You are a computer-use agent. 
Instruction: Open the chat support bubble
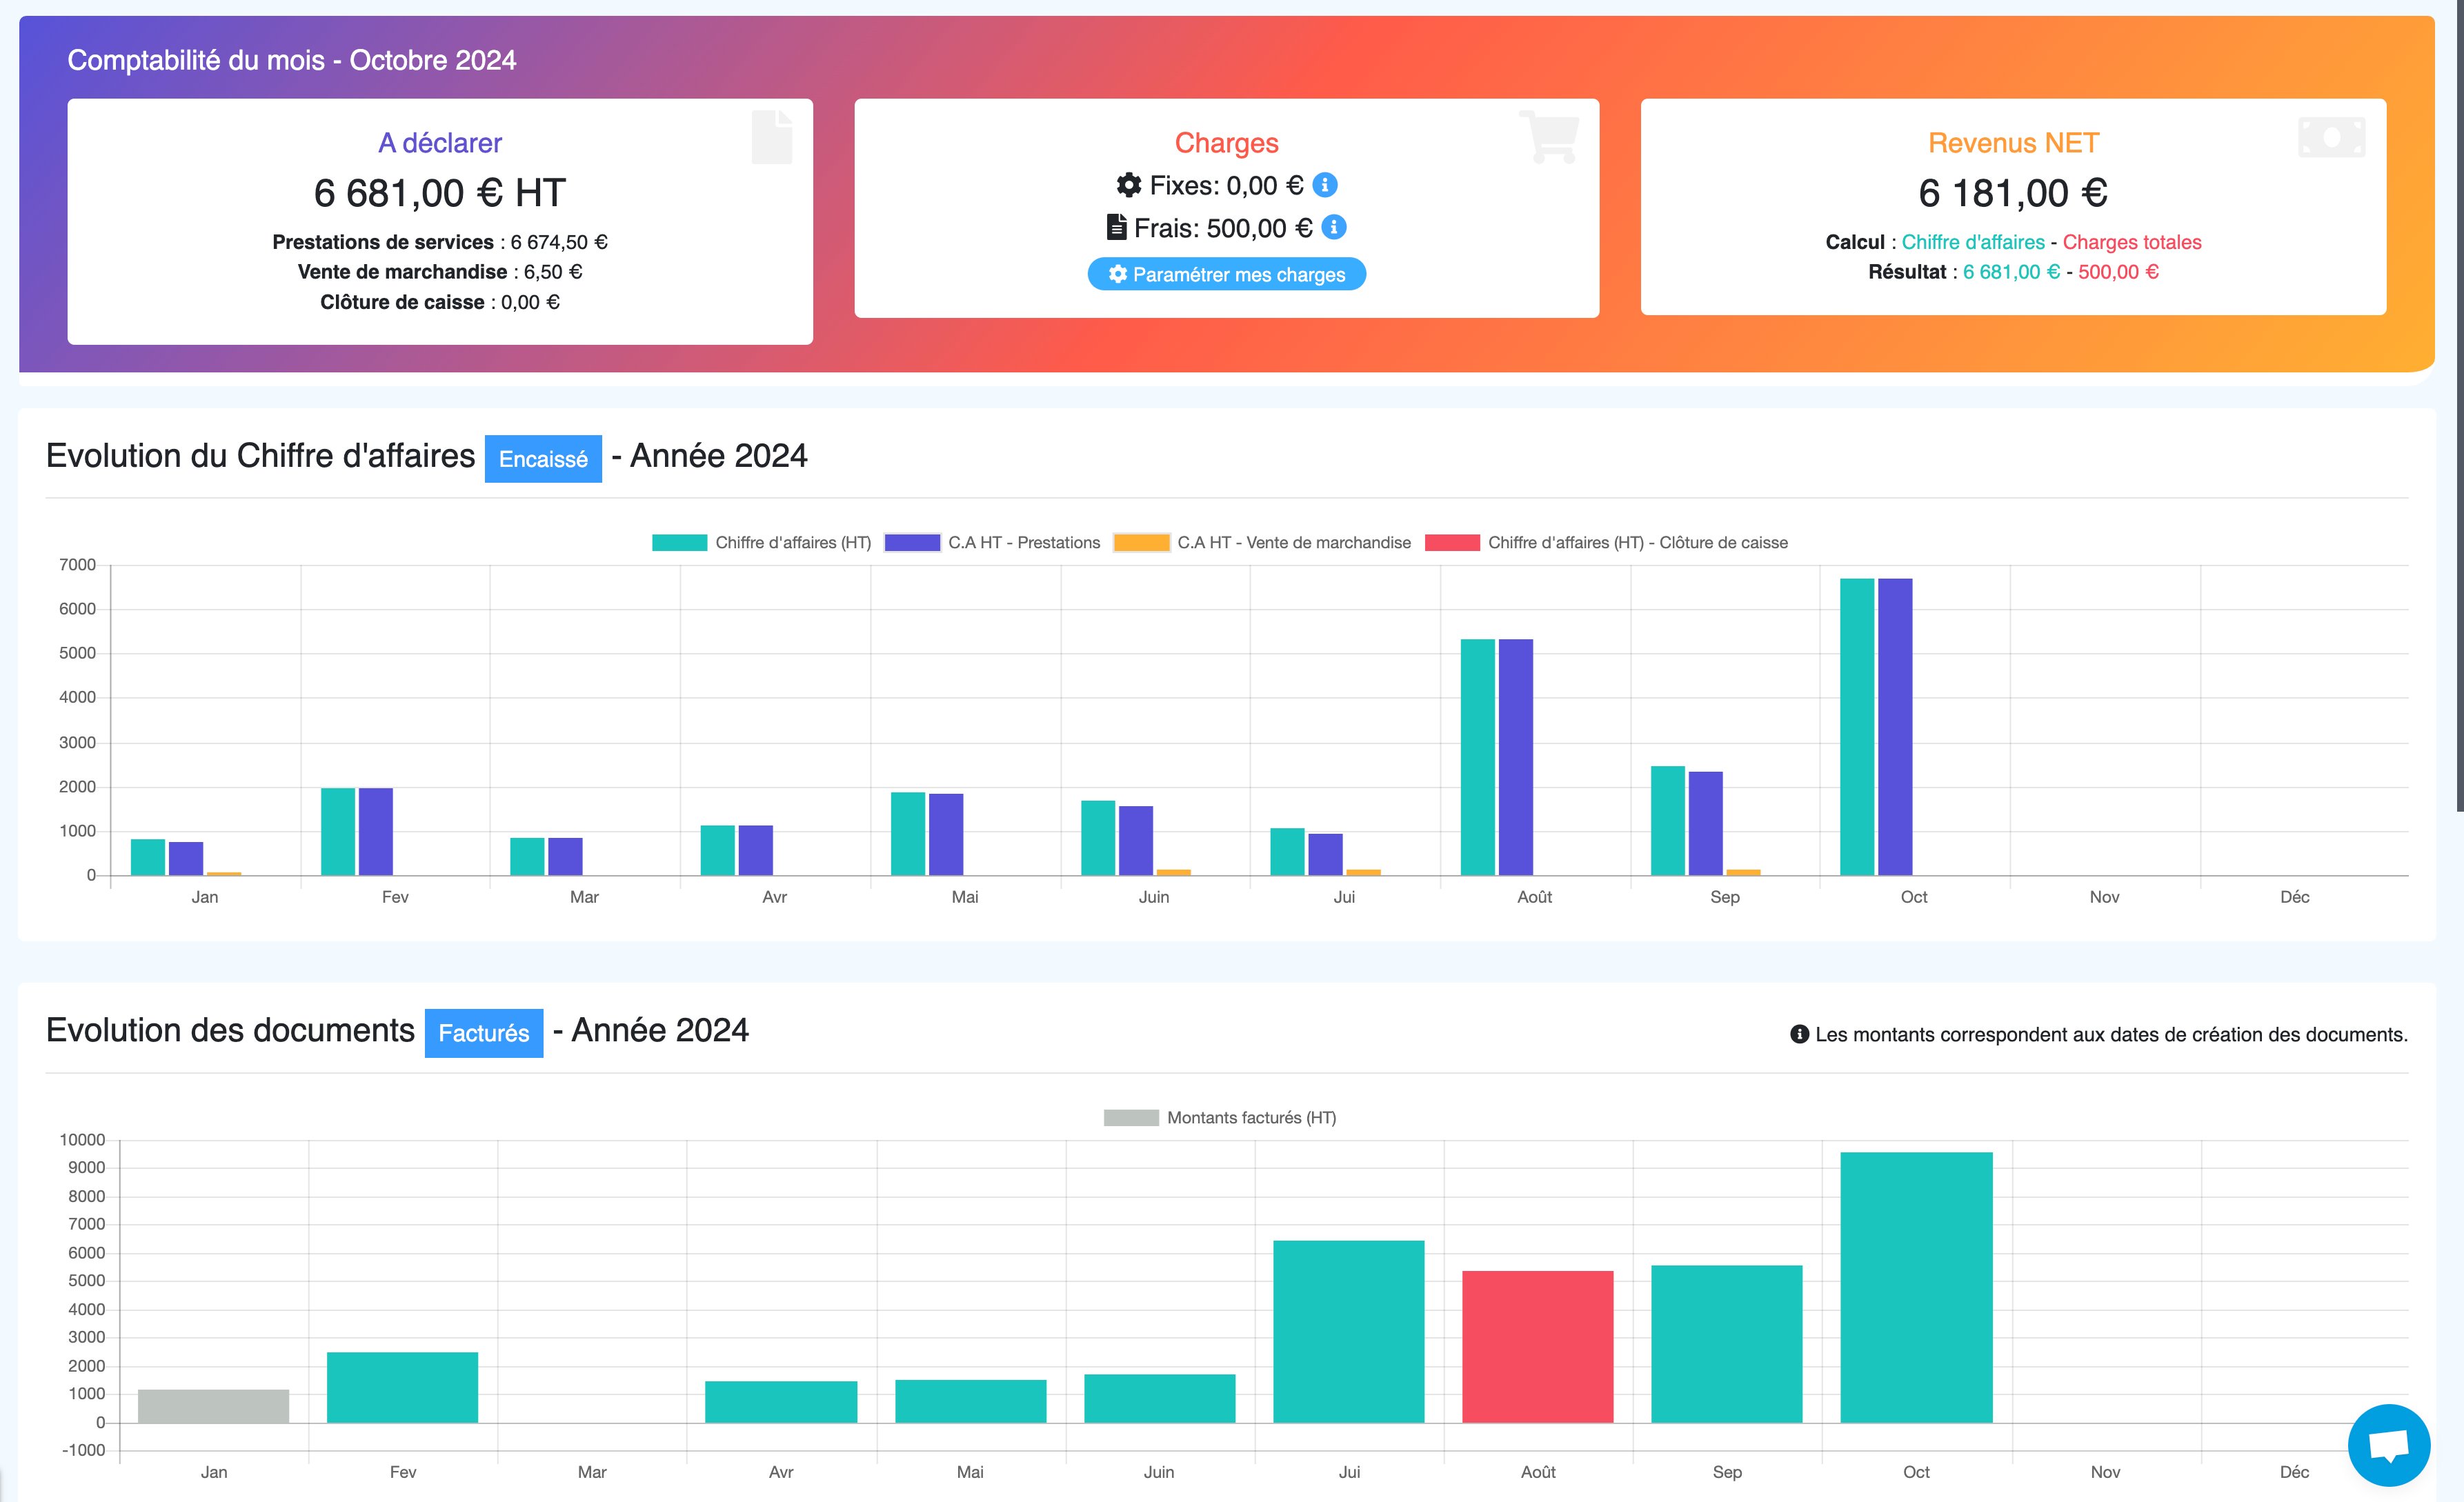[2388, 1444]
